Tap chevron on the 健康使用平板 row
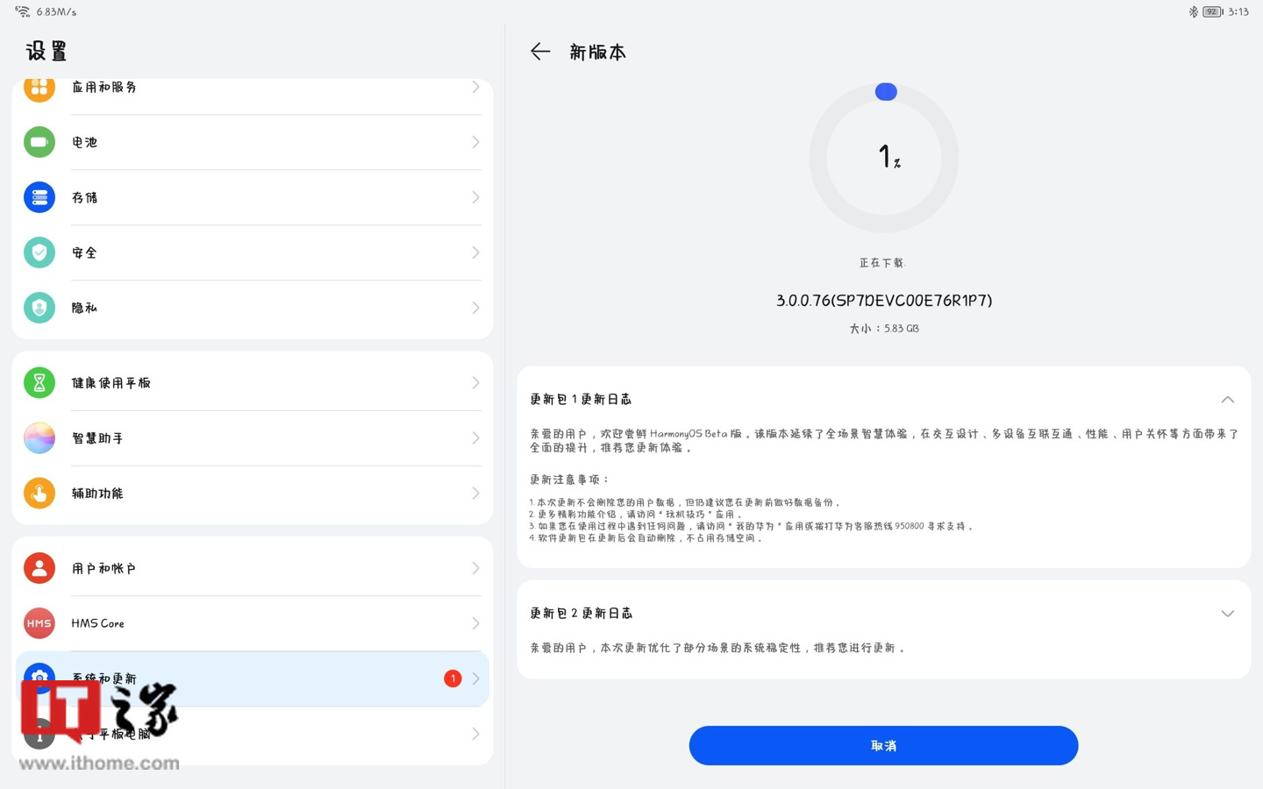Image resolution: width=1263 pixels, height=789 pixels. tap(475, 383)
